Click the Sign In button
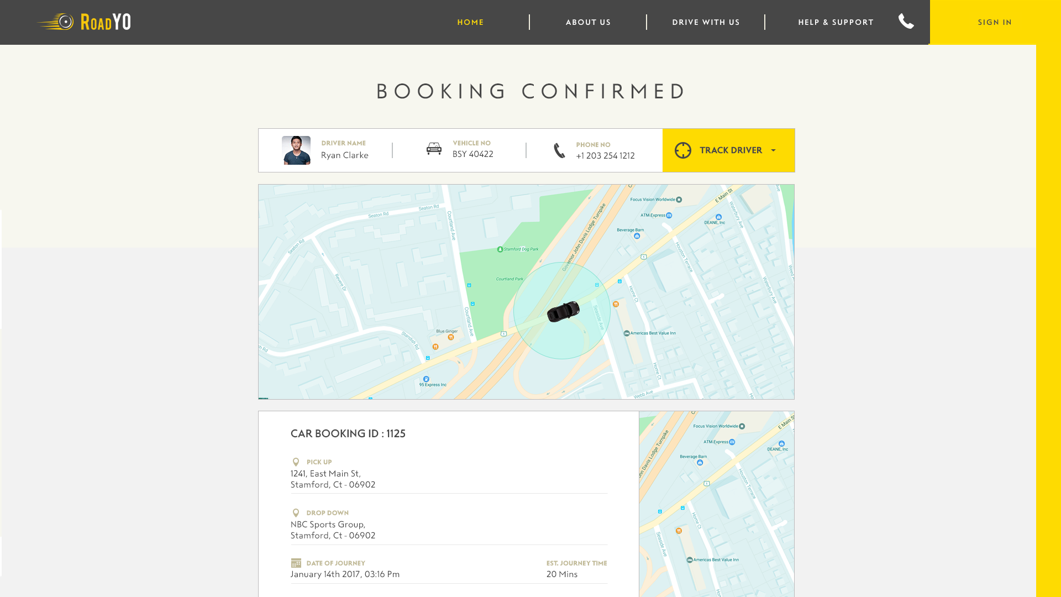The image size is (1061, 597). 995,22
